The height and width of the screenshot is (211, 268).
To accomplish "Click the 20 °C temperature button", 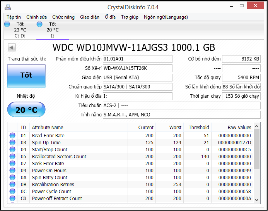I will coord(26,109).
